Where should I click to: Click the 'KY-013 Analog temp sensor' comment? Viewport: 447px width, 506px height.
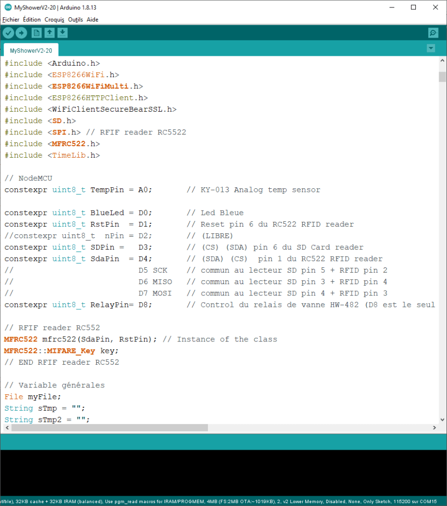pyautogui.click(x=253, y=190)
